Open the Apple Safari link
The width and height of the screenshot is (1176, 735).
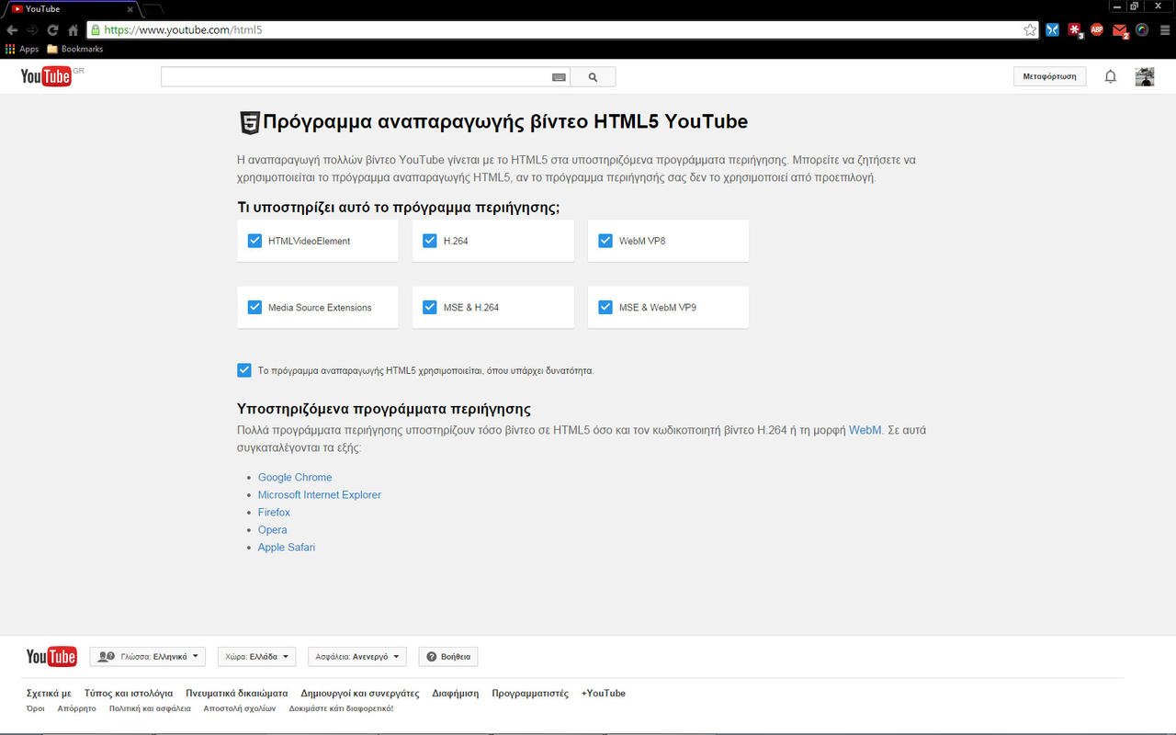pos(287,547)
